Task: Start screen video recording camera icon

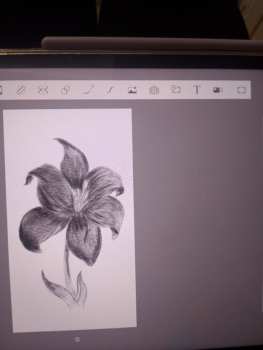Action: (x=218, y=90)
